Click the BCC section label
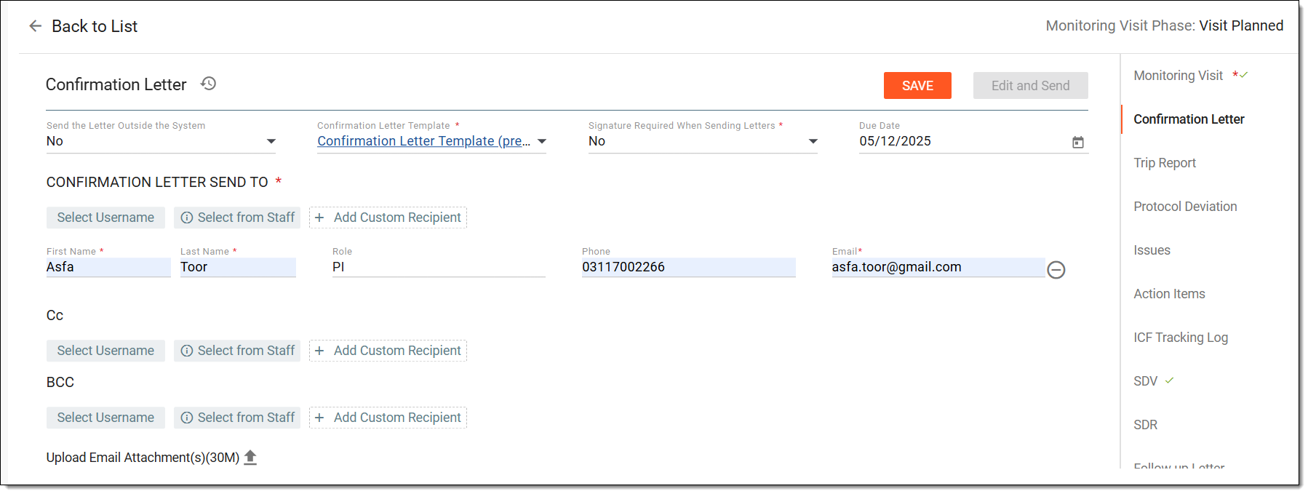 60,383
